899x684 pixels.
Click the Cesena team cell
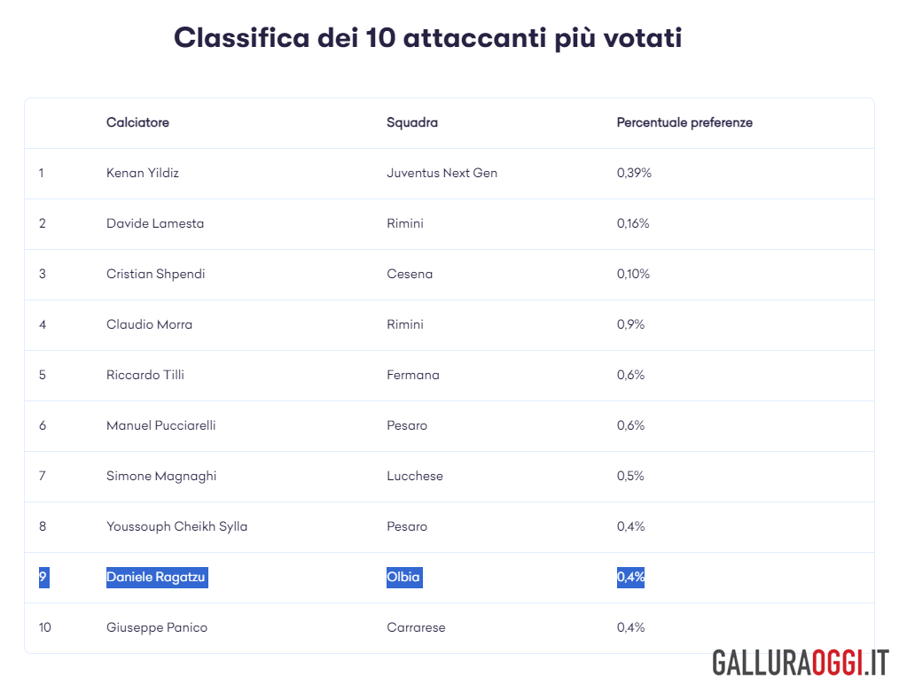pos(410,274)
